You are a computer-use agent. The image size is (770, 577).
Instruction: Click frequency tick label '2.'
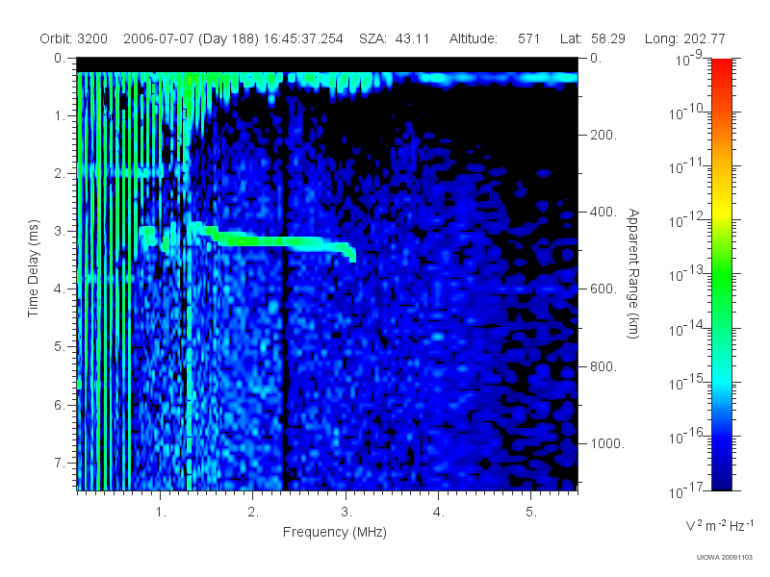click(x=253, y=513)
